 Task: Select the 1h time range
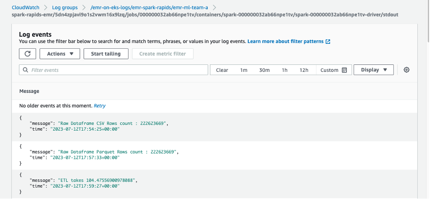pos(285,70)
